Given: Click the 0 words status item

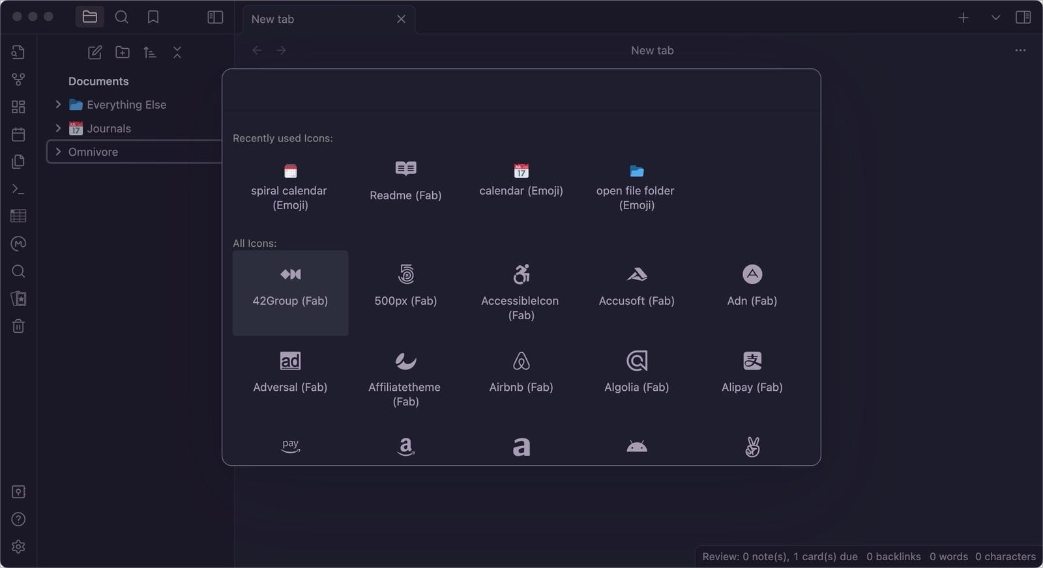Looking at the screenshot, I should click(948, 556).
